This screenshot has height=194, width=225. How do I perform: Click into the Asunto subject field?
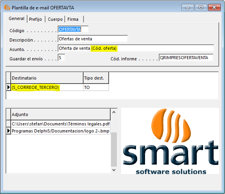click(x=136, y=48)
